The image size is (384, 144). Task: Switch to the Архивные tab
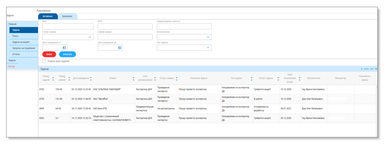(67, 16)
